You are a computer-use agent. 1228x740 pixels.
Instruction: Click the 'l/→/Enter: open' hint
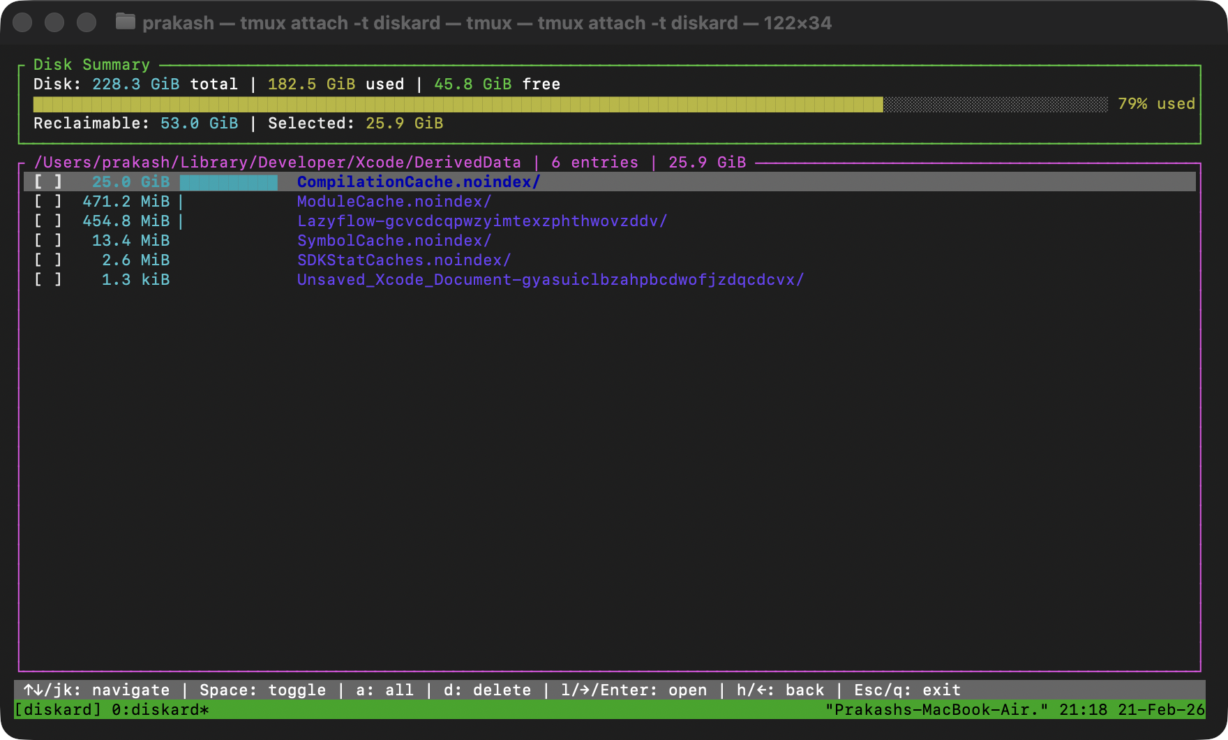[634, 690]
